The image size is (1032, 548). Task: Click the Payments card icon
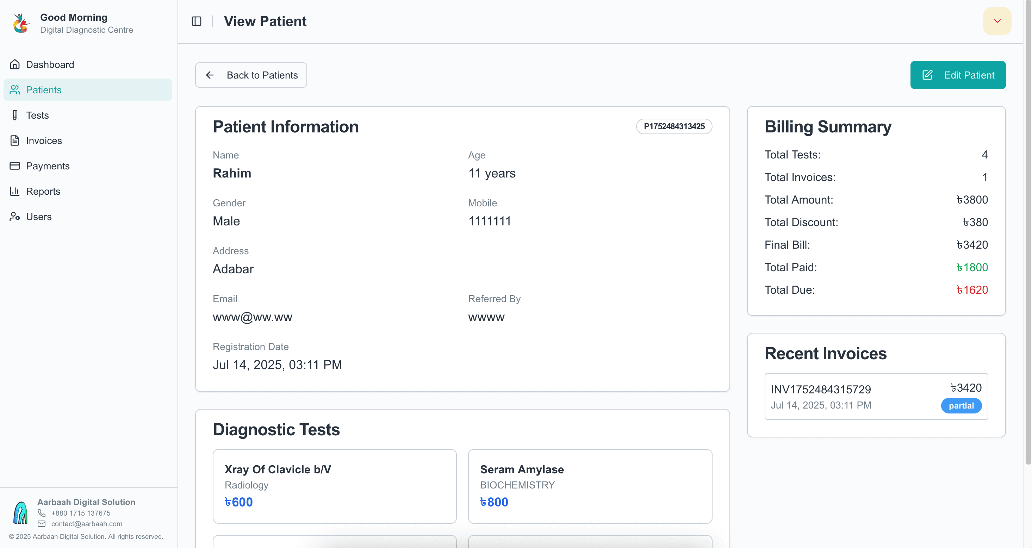click(15, 166)
